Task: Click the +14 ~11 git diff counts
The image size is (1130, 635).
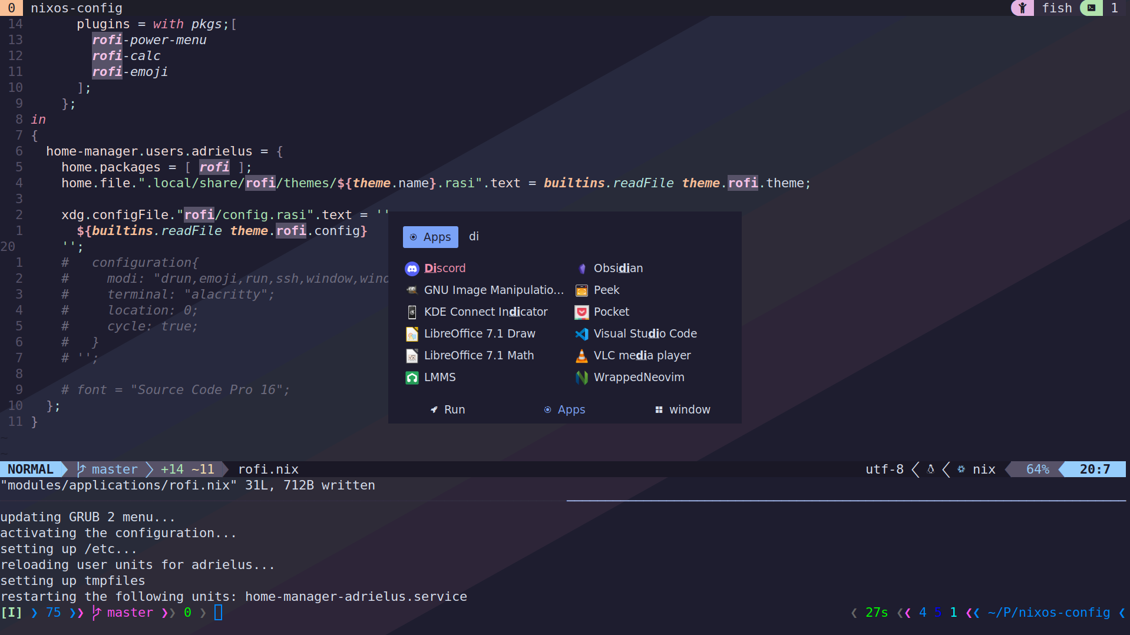Action: tap(187, 469)
